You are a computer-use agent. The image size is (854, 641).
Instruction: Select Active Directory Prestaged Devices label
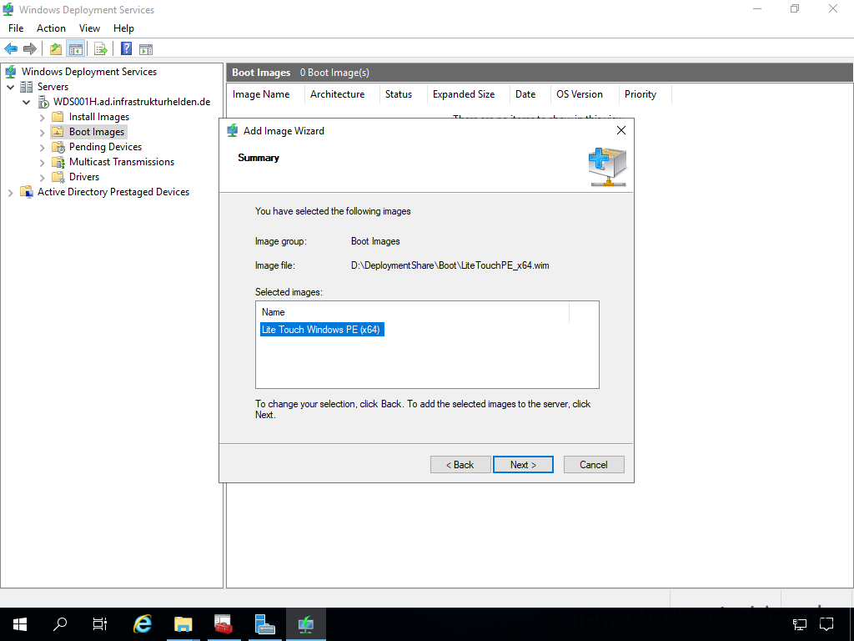(x=113, y=192)
